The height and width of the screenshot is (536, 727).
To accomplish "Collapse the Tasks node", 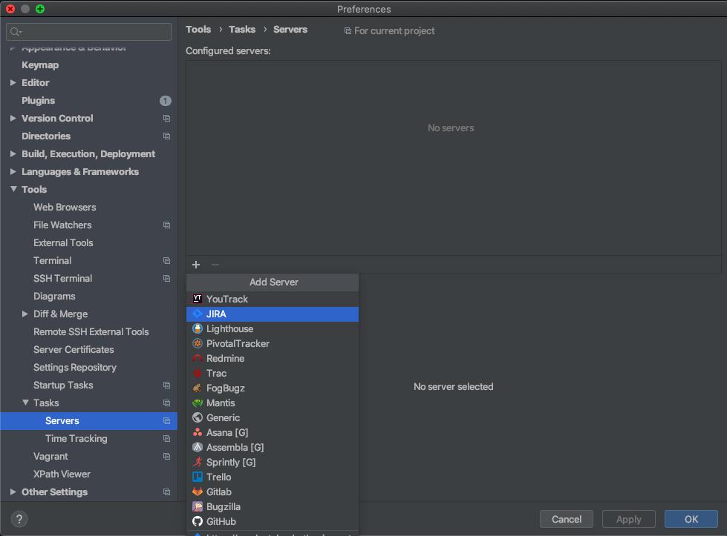I will (25, 403).
